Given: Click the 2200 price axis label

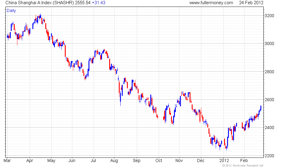Looking at the screenshot, I should (x=269, y=155).
